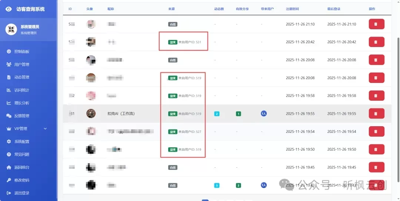Click the users icon next to 用户管理
The width and height of the screenshot is (400, 201).
coord(9,64)
